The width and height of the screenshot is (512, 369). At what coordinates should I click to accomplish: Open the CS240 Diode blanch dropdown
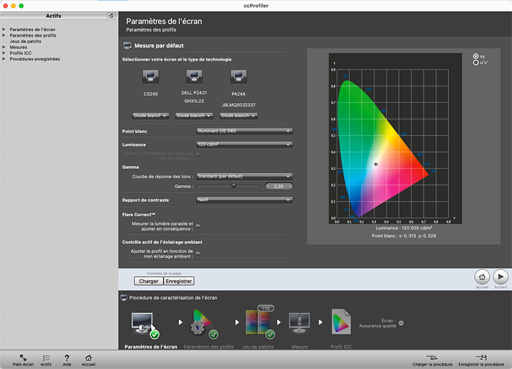[151, 115]
